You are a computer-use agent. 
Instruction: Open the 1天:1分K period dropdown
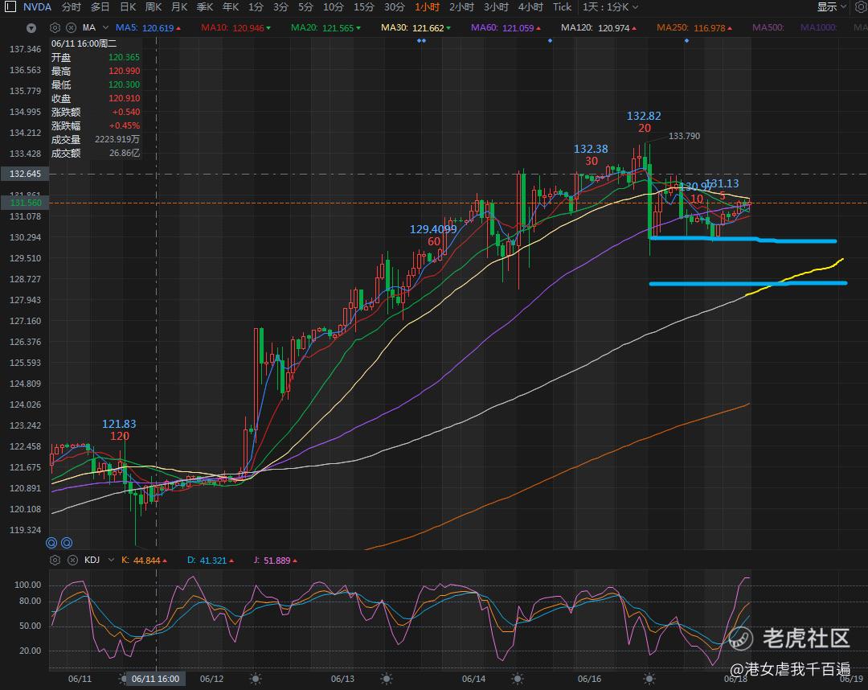[x=610, y=7]
